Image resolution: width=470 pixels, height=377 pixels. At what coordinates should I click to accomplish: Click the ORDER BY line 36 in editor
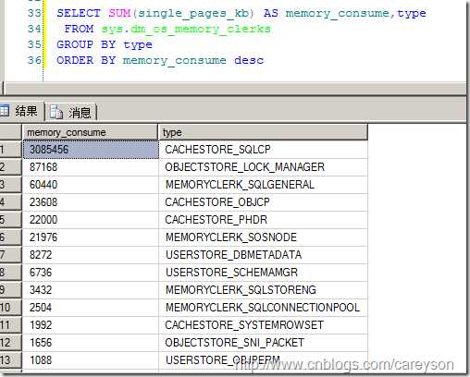click(160, 60)
